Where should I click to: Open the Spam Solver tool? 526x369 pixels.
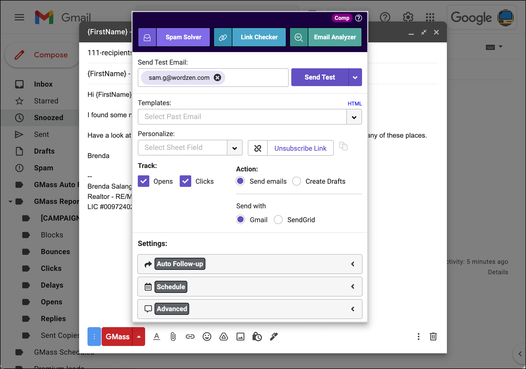point(174,37)
